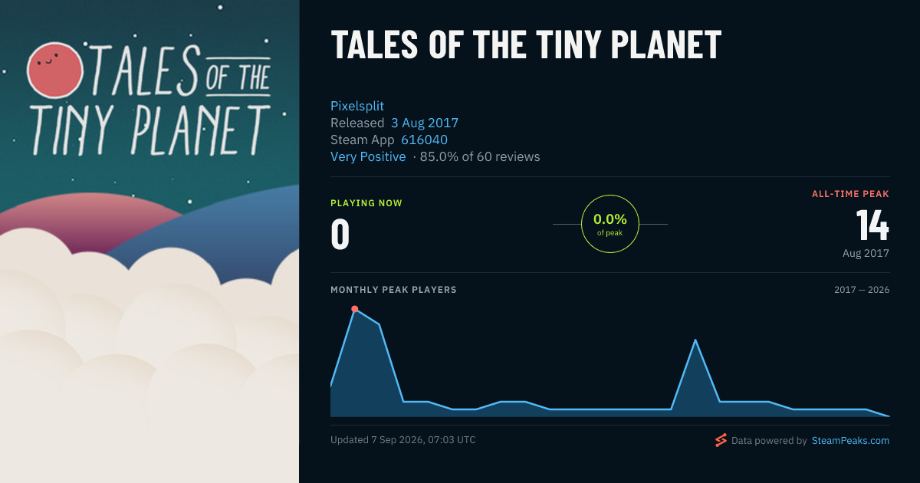Click the Monthly Peak Players label
Viewport: 920px width, 483px height.
click(x=393, y=290)
